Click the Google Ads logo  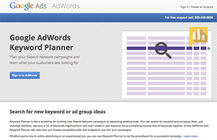click(28, 6)
